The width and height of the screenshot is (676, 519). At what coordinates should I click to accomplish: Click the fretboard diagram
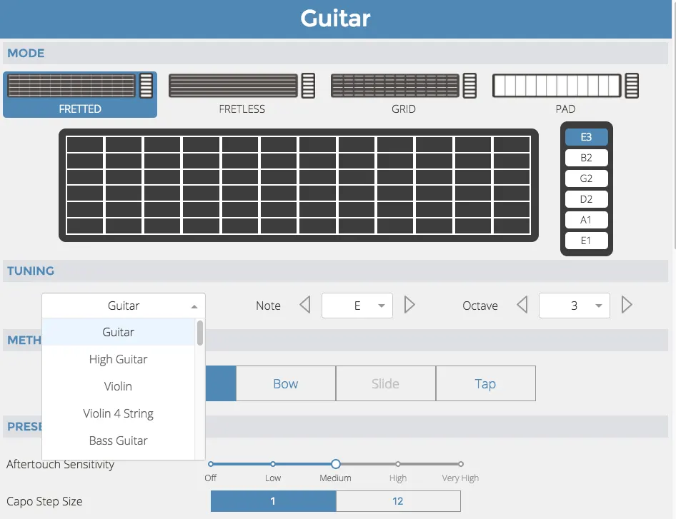[298, 185]
